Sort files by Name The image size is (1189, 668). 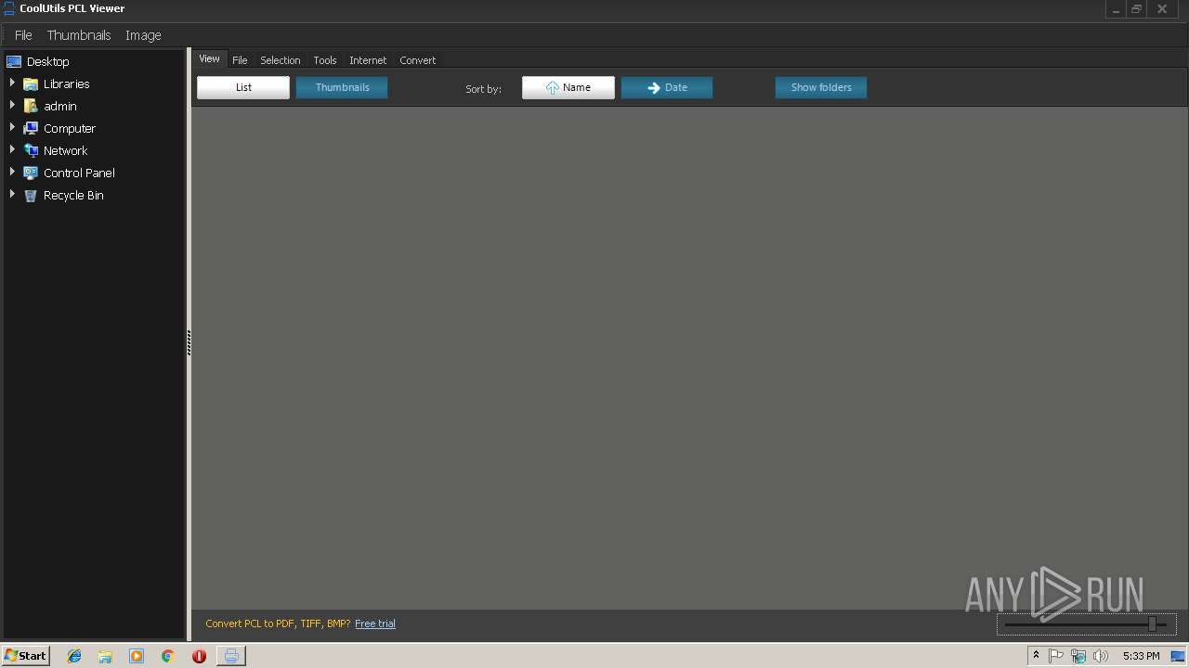click(x=568, y=87)
